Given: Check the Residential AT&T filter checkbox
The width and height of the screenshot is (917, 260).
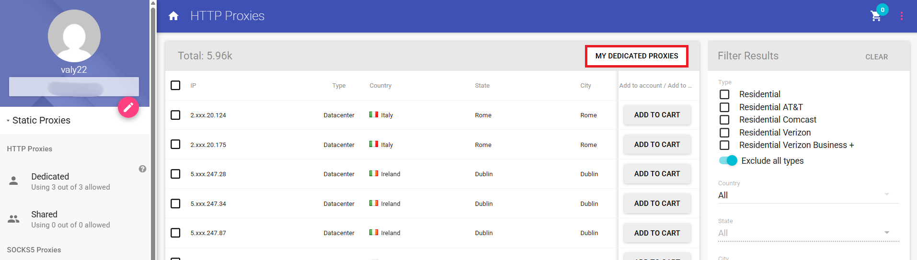Looking at the screenshot, I should coord(724,107).
